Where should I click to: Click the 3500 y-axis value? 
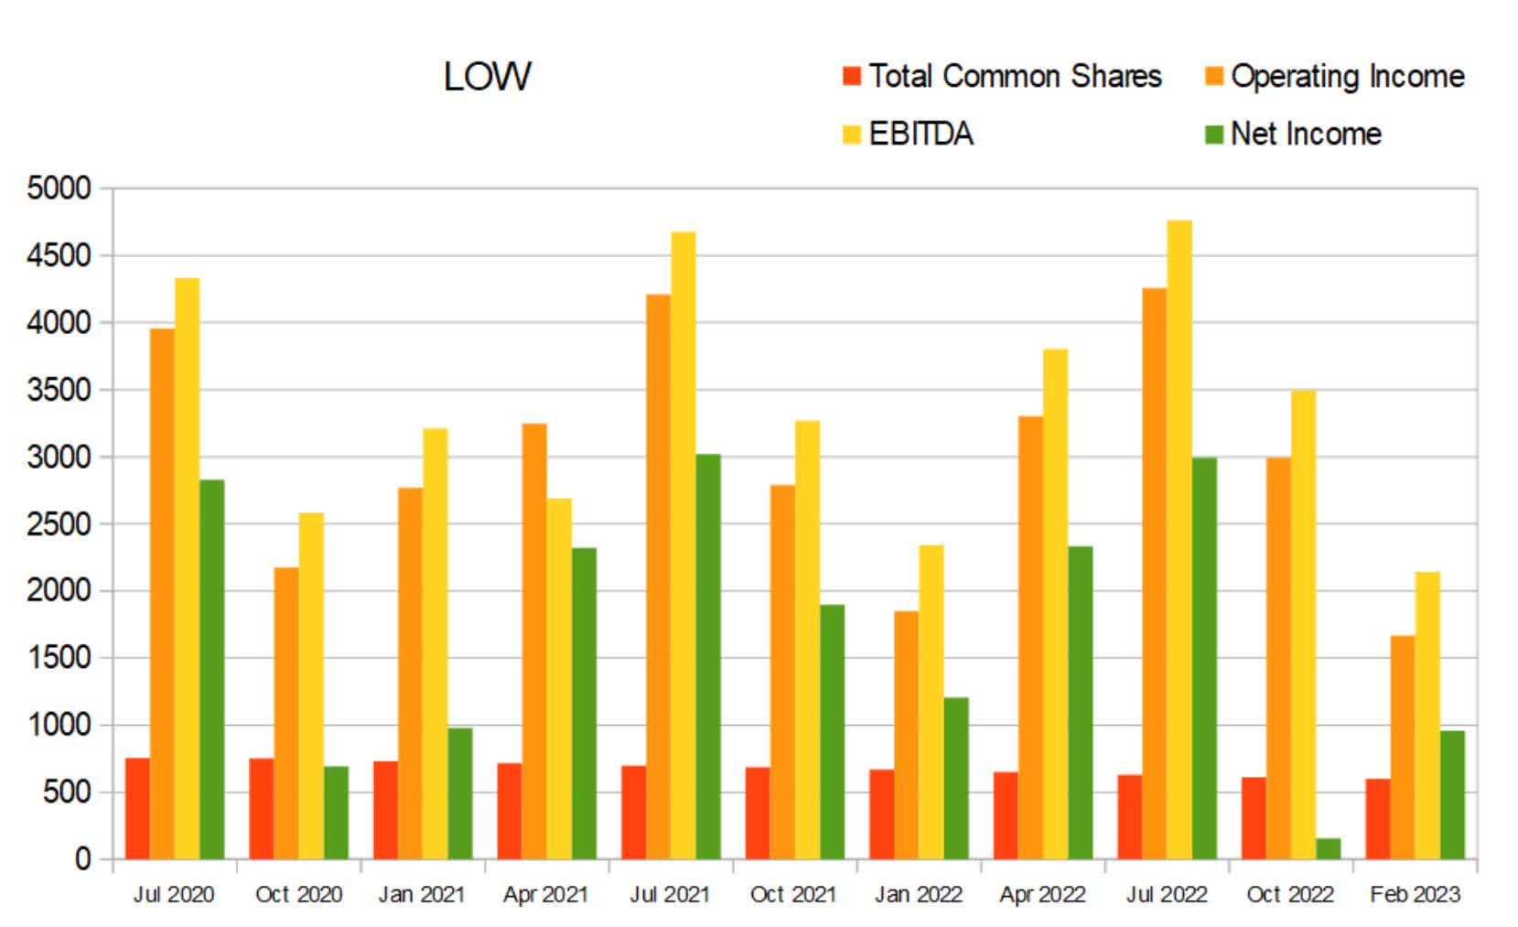coord(59,390)
